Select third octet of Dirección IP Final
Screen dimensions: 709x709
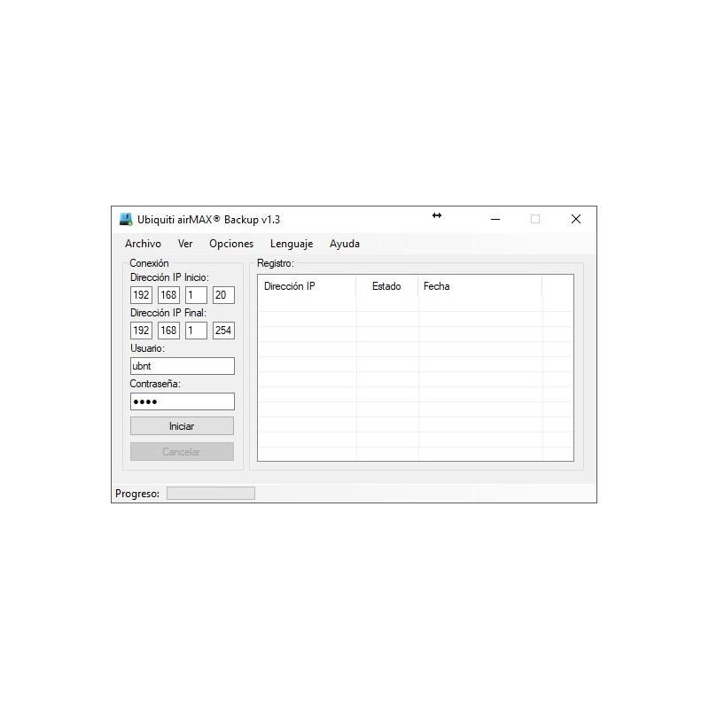[x=196, y=330]
